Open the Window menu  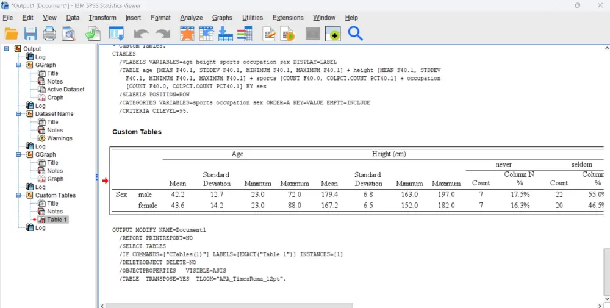click(324, 18)
